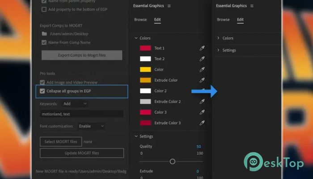Toggle the Name from parent property checkbox

44,1
